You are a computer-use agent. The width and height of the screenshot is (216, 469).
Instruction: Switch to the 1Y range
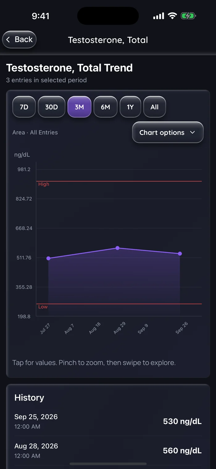130,107
